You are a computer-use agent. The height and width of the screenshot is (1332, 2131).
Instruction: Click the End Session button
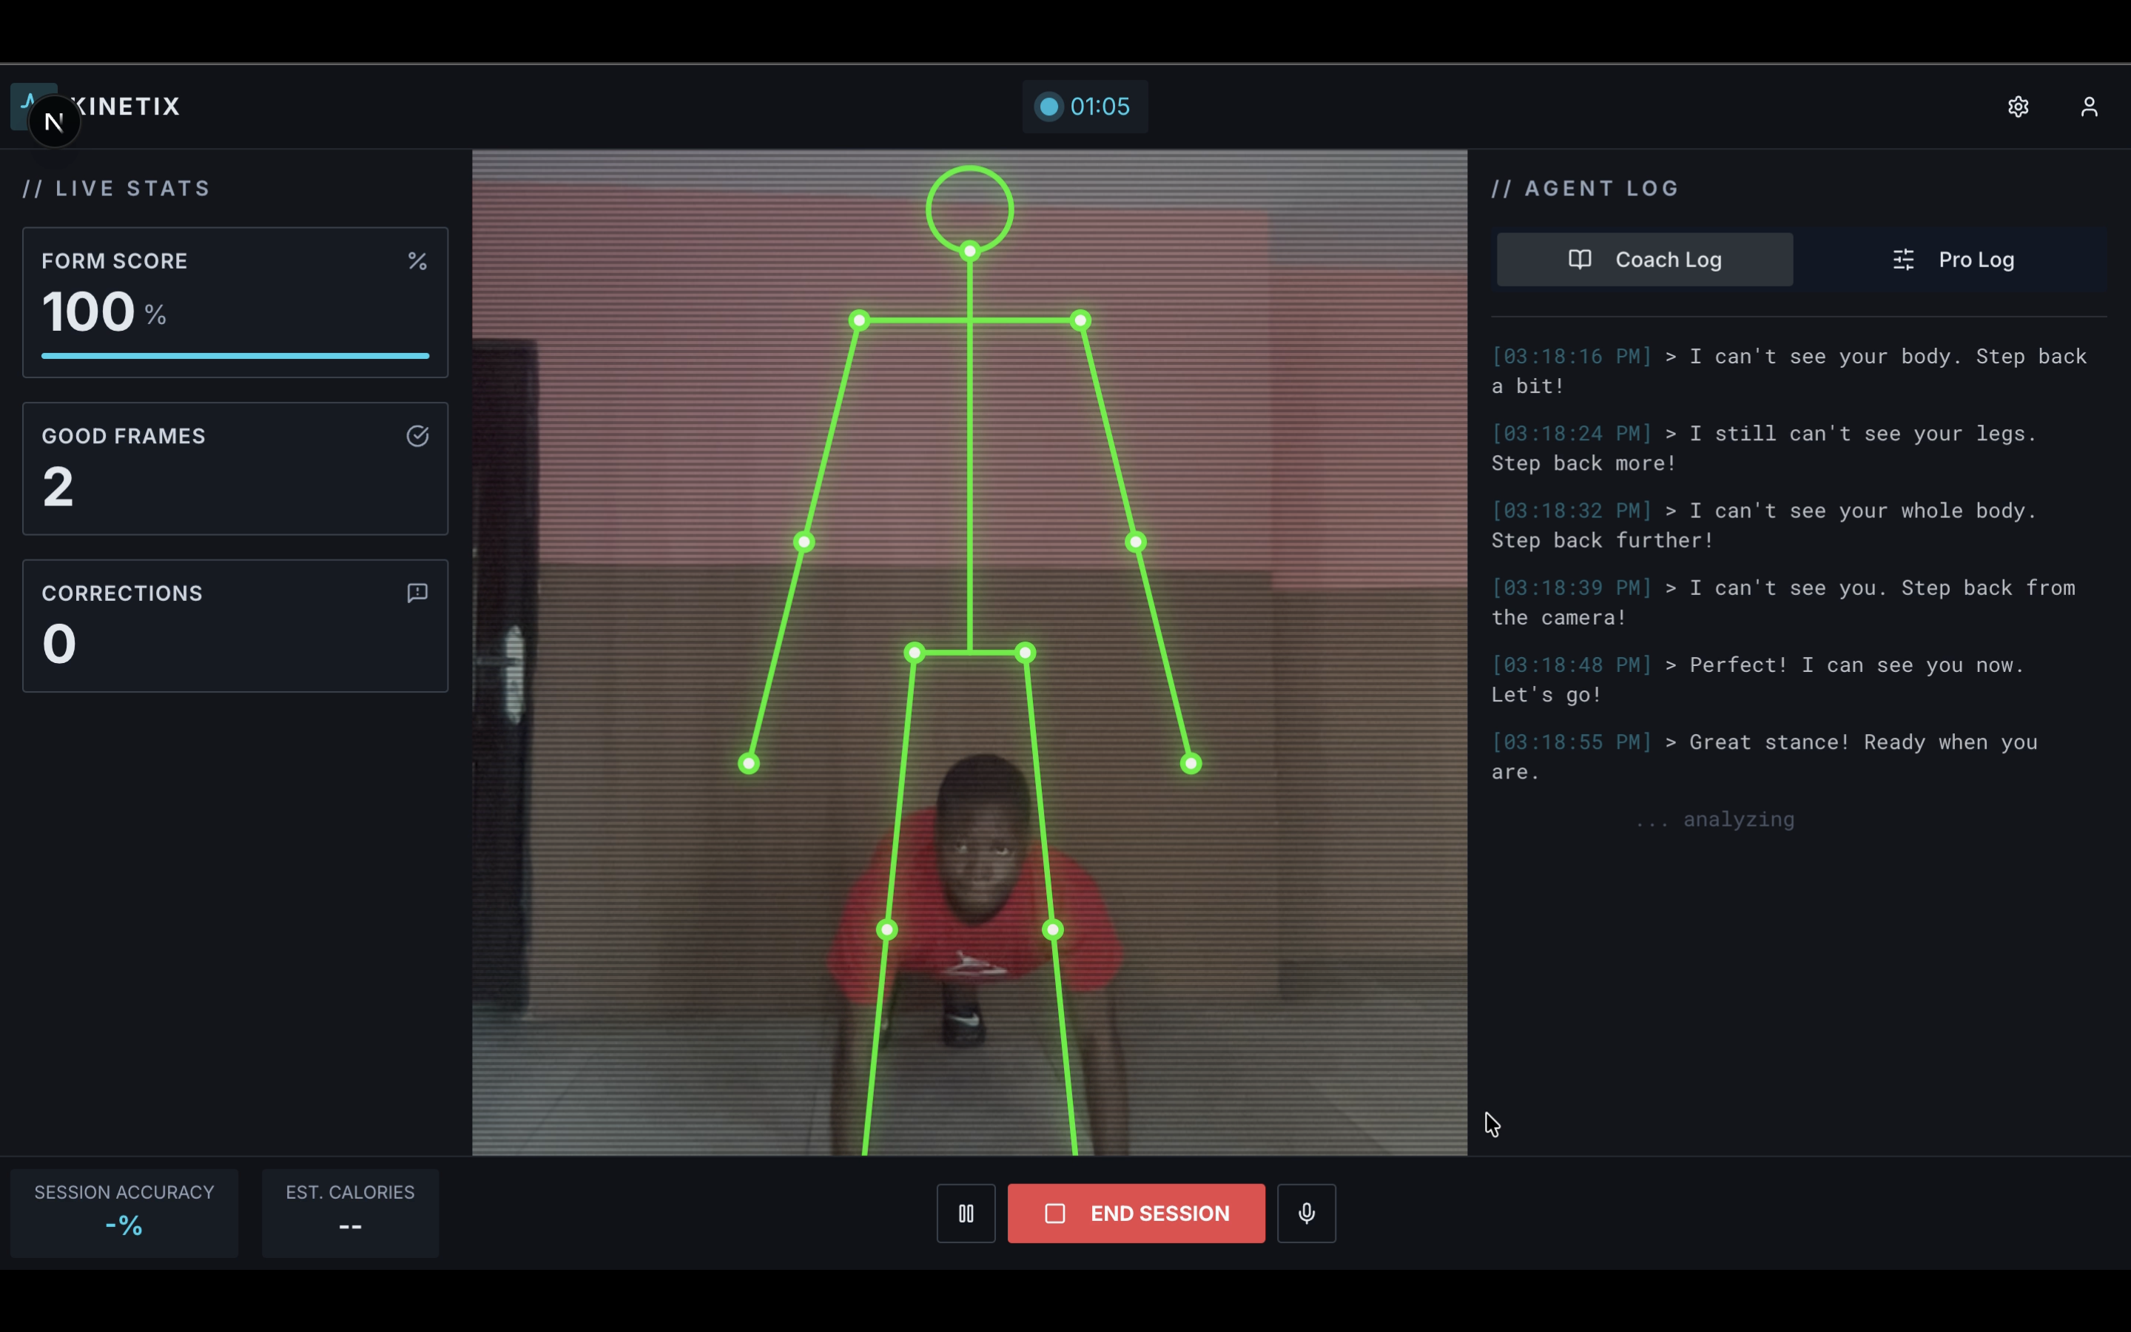click(x=1136, y=1213)
